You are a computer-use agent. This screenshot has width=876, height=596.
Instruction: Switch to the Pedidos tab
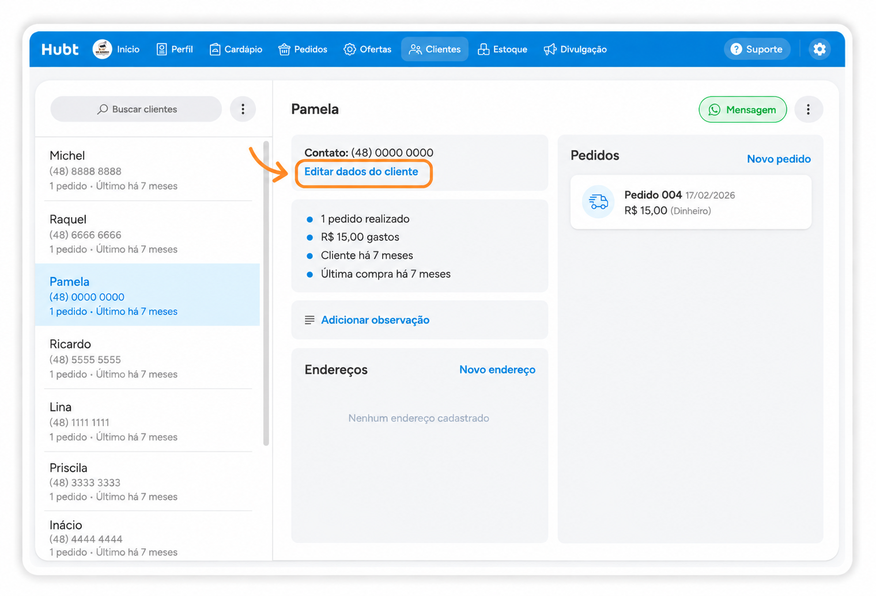pos(303,50)
